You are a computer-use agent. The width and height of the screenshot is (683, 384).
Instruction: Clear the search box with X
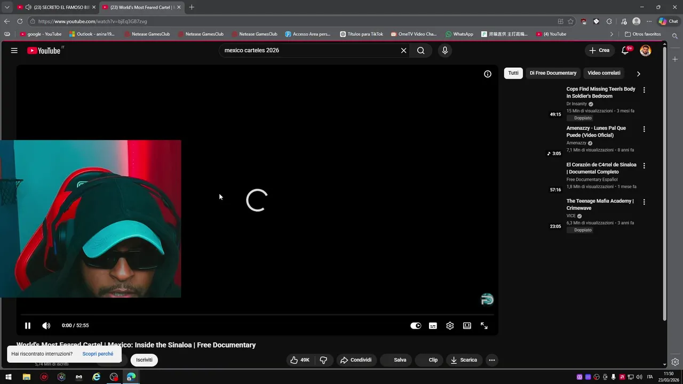[x=403, y=50]
